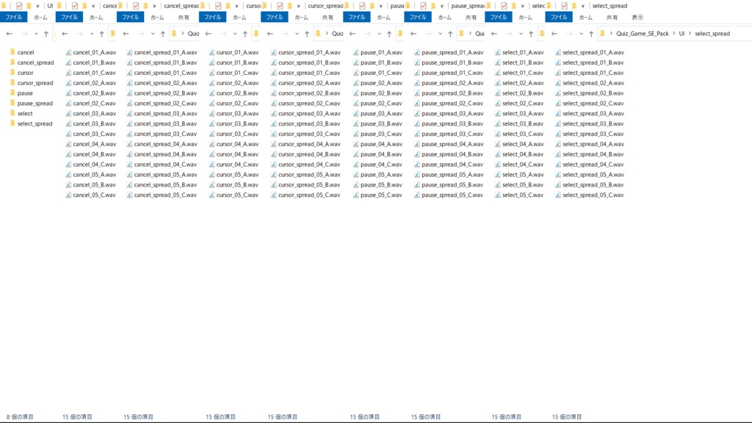Click select_spread breadcrumb in address bar
752x423 pixels.
click(x=712, y=34)
